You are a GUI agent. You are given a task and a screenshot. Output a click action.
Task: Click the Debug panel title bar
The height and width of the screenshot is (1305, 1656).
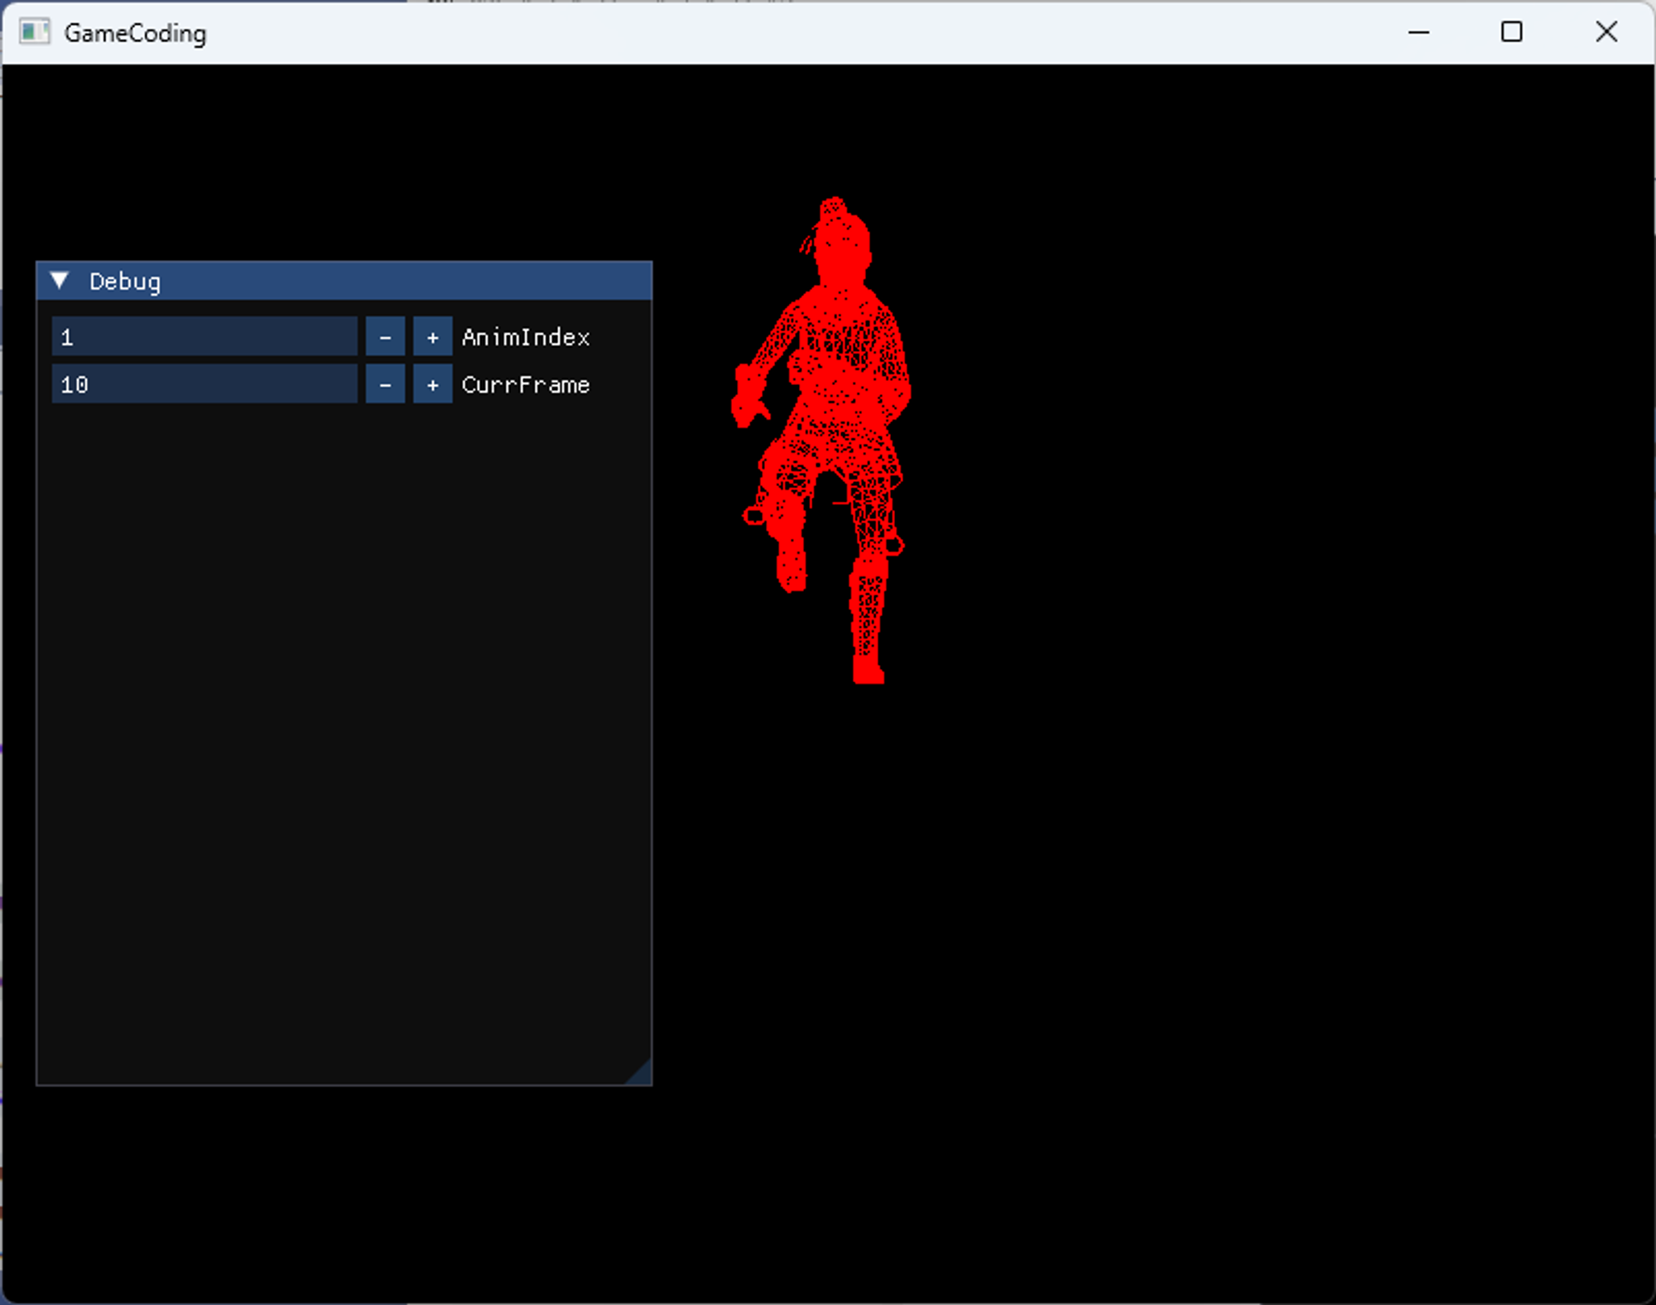373,281
